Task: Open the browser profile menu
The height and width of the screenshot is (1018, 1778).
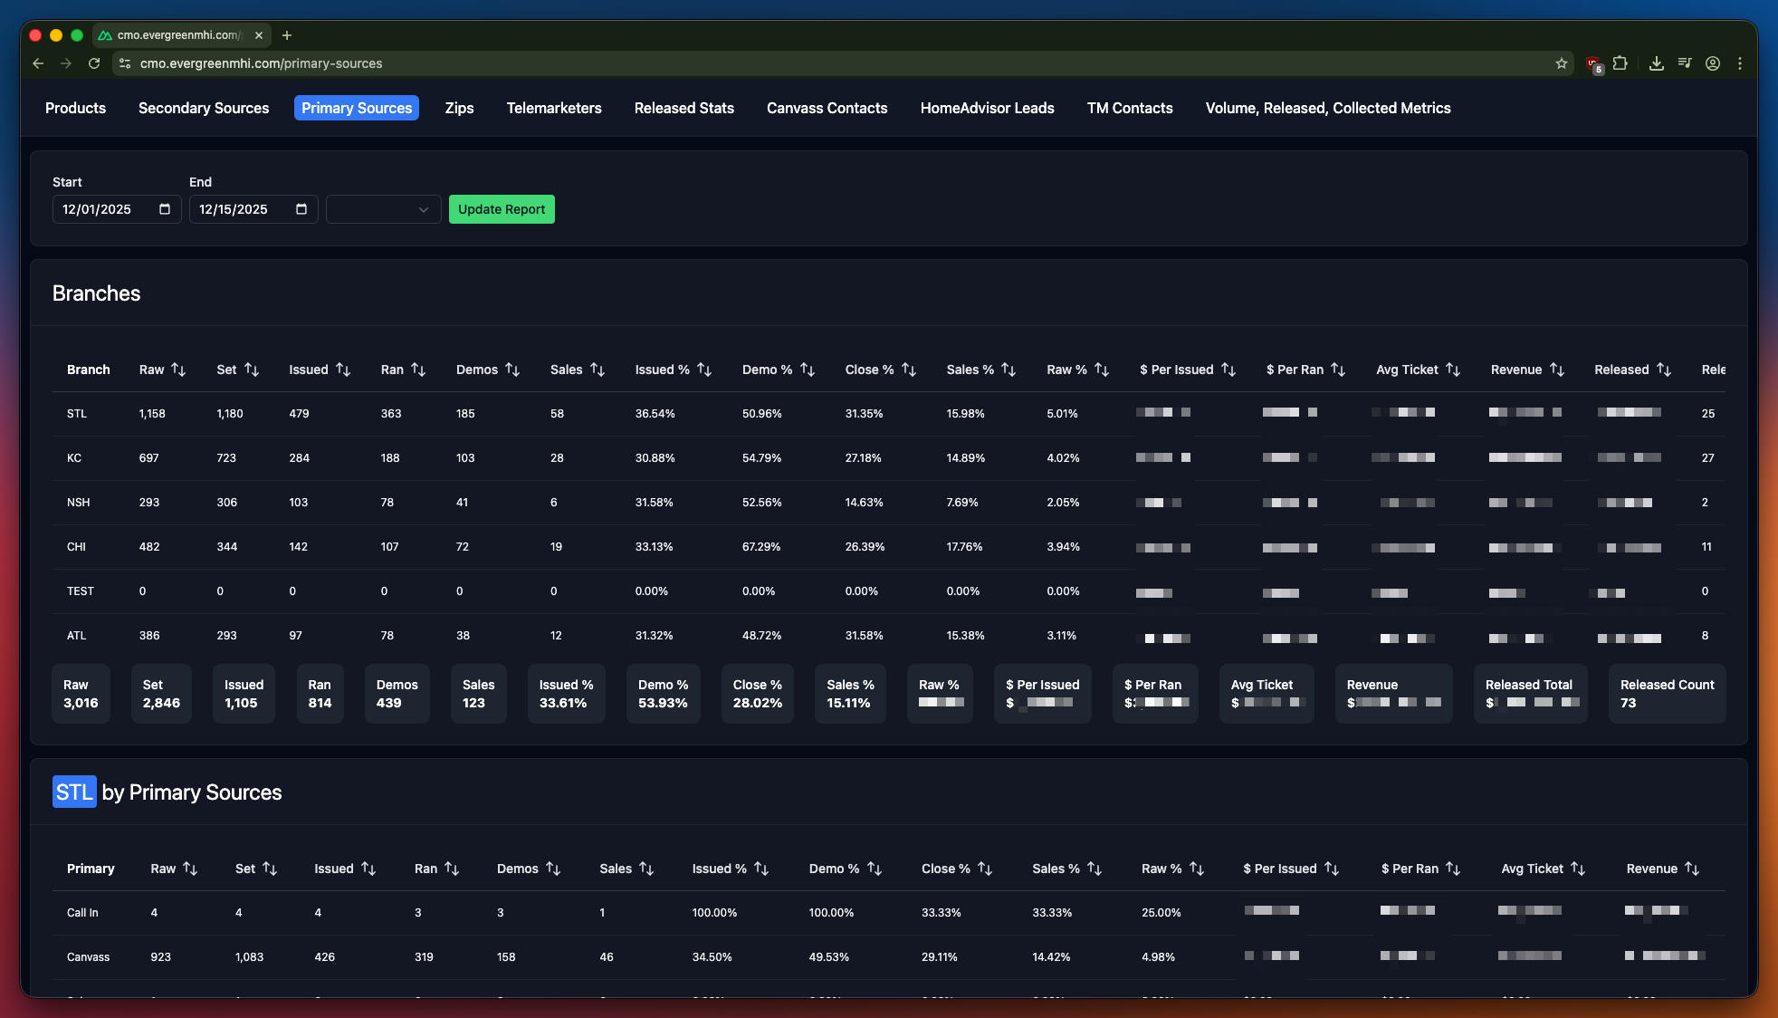Action: click(x=1713, y=63)
